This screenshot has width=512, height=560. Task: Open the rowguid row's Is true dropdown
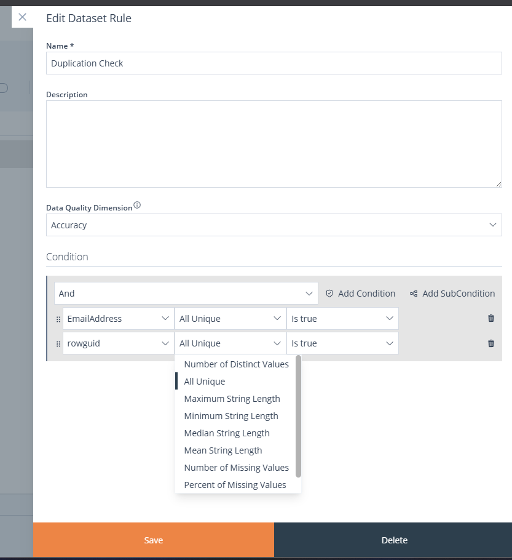(x=342, y=343)
